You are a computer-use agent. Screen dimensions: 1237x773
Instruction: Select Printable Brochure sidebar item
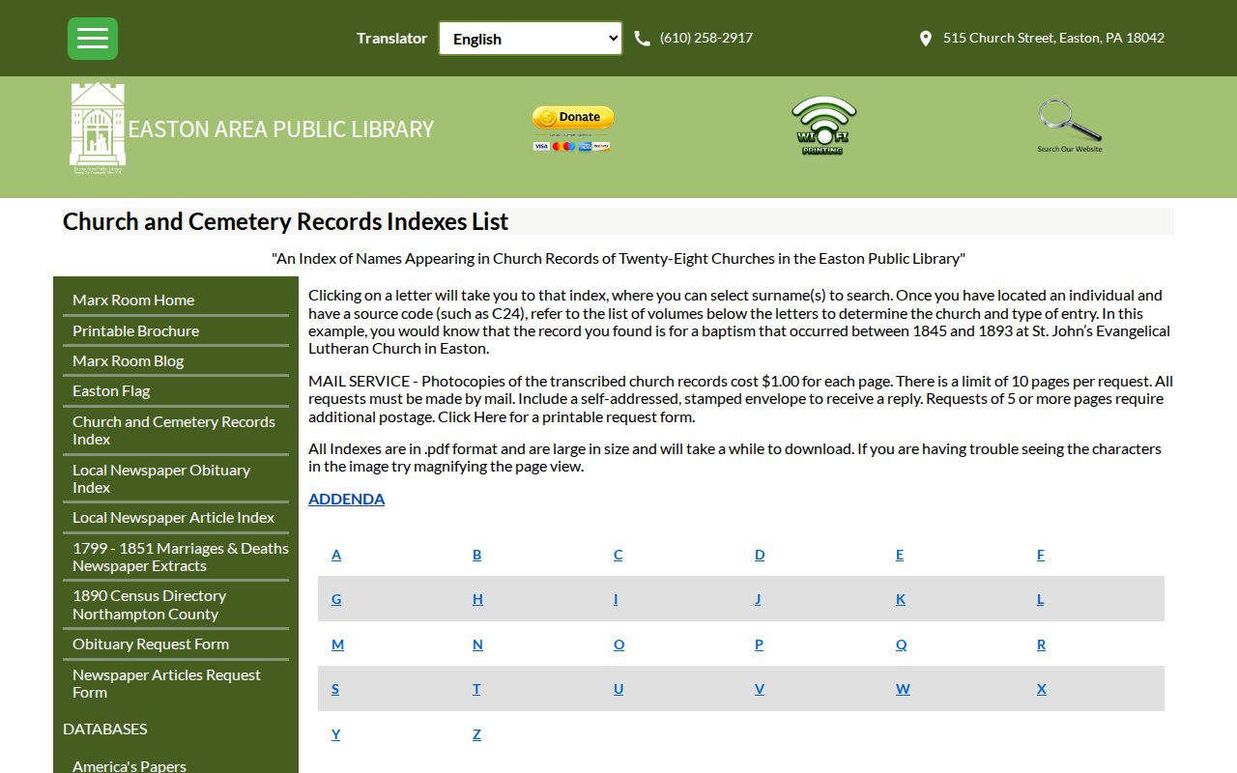point(135,330)
